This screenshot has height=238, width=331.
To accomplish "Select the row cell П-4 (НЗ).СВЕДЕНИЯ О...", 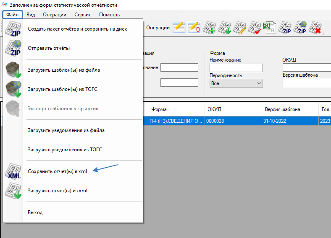I will pyautogui.click(x=176, y=121).
